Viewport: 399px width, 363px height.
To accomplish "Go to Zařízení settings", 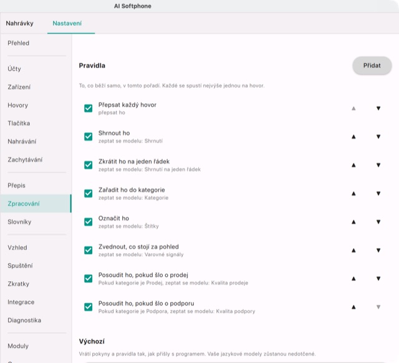I will pyautogui.click(x=36, y=87).
